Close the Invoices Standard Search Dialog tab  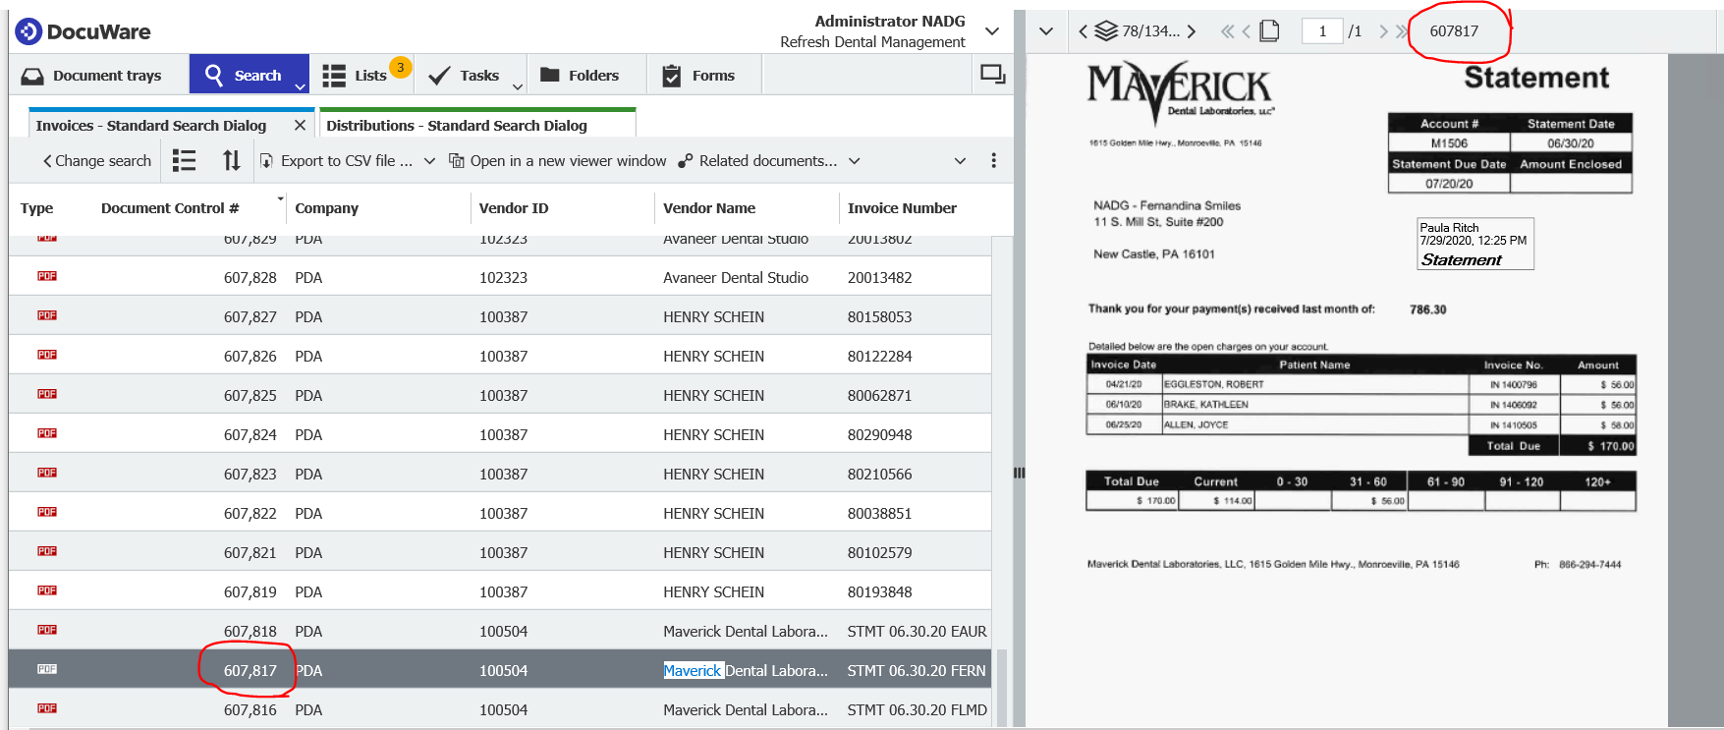300,126
